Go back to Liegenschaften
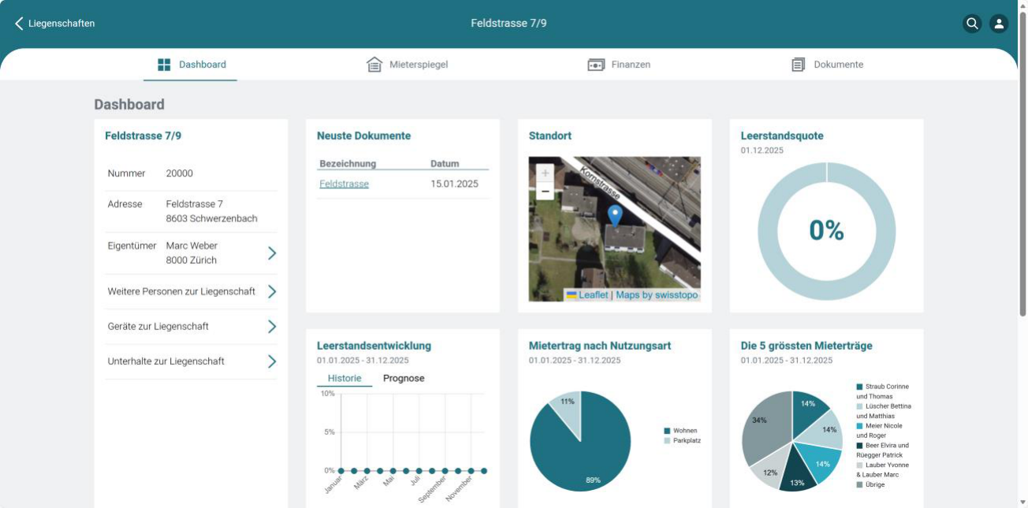Viewport: 1028px width, 508px height. 54,24
